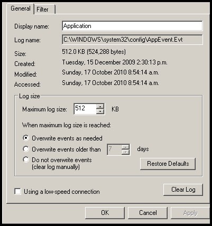The image size is (212, 226).
Task: Switch to the Filter tab
Action: [44, 10]
